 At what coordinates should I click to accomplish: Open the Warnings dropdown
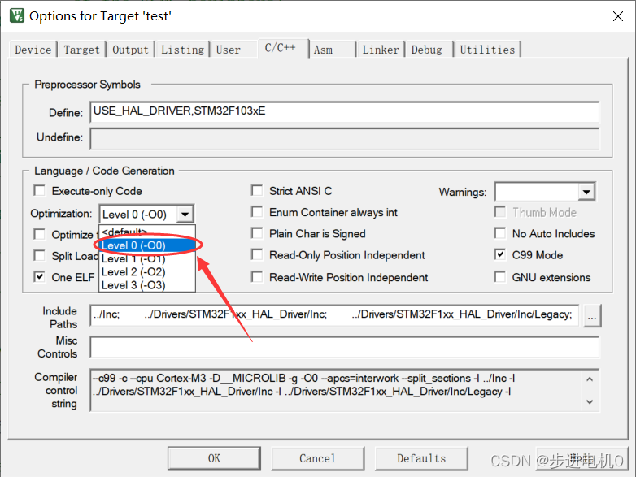[586, 192]
